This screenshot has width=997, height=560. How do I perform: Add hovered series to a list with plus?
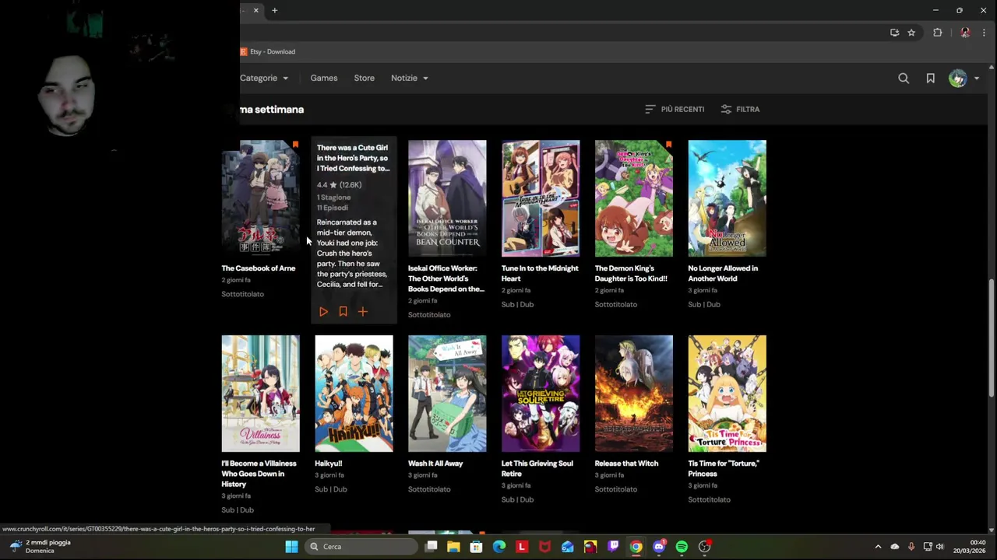362,312
